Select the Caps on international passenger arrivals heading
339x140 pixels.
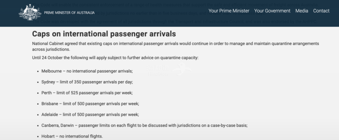[104, 34]
